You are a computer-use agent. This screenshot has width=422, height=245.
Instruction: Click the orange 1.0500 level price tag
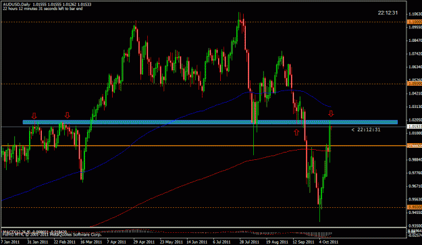point(415,84)
